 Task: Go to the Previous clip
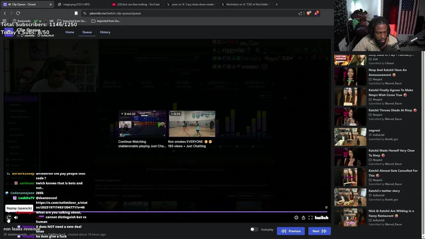(x=291, y=231)
